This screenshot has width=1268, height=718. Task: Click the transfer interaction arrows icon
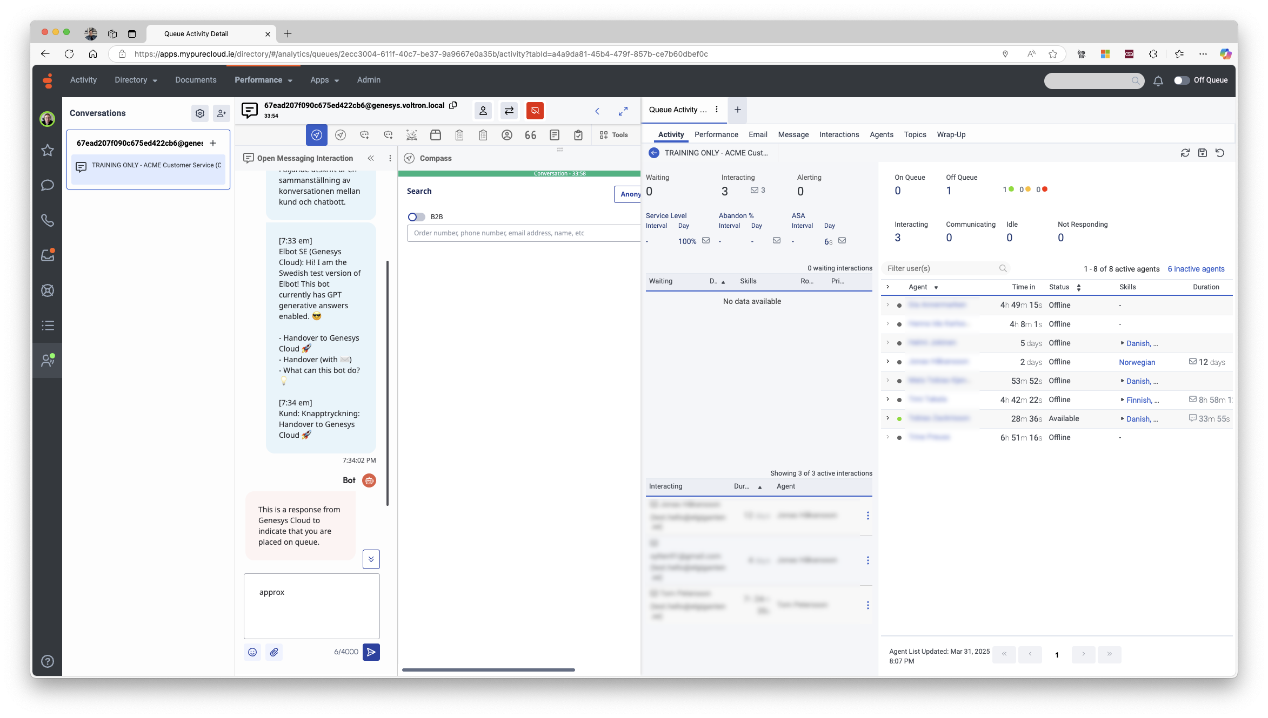click(509, 111)
